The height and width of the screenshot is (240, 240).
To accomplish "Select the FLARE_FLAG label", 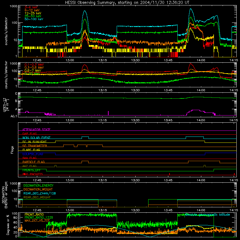I will point(31,150).
